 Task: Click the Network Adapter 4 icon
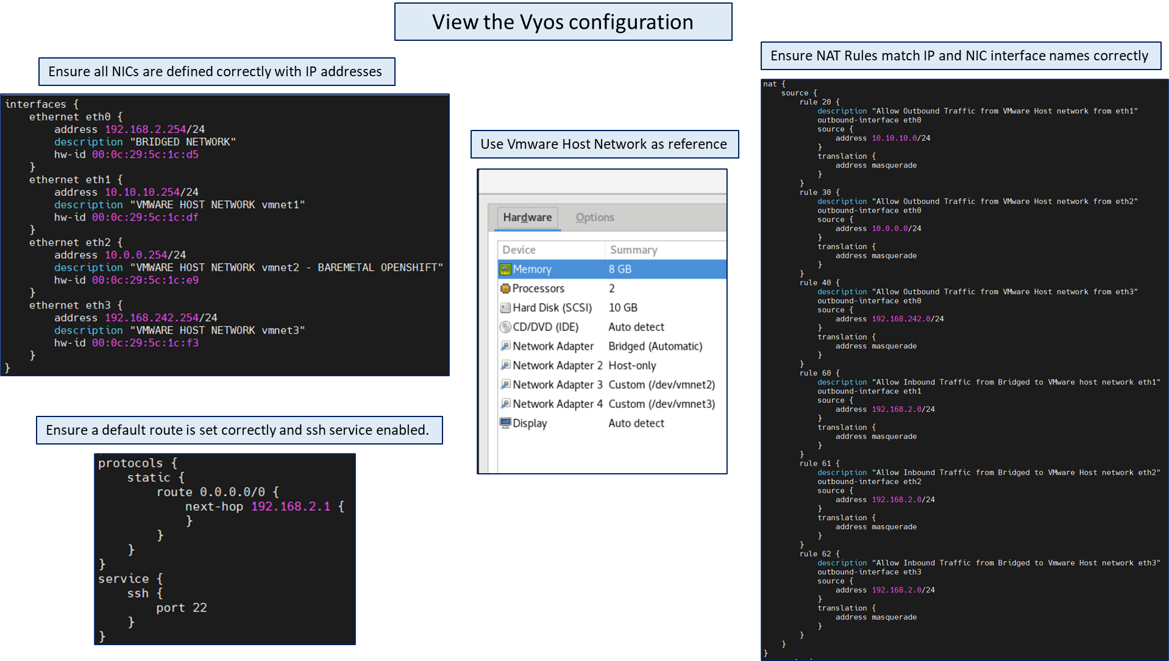tap(505, 404)
